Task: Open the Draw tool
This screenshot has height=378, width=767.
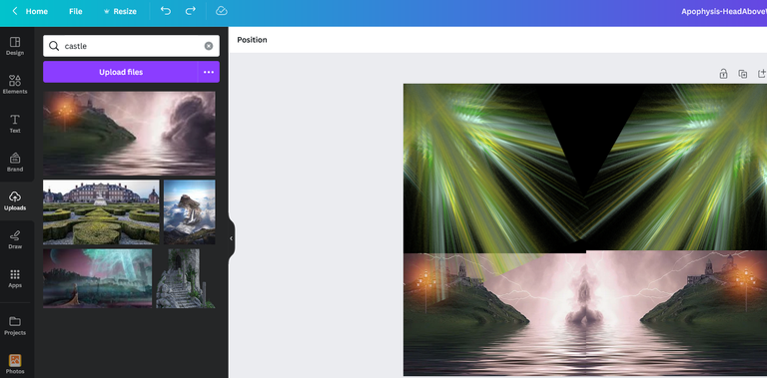Action: [x=15, y=239]
